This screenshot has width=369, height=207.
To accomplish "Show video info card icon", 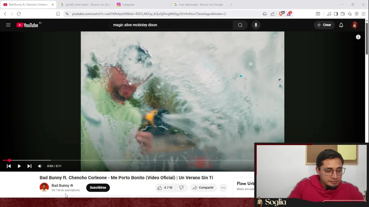I will coord(358,37).
